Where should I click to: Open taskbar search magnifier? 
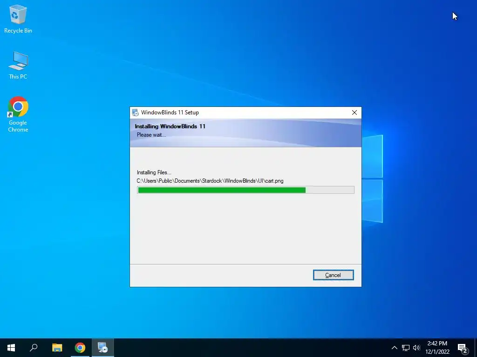(34, 348)
